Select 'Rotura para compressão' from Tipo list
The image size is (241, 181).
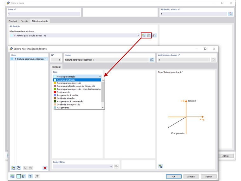(77, 83)
